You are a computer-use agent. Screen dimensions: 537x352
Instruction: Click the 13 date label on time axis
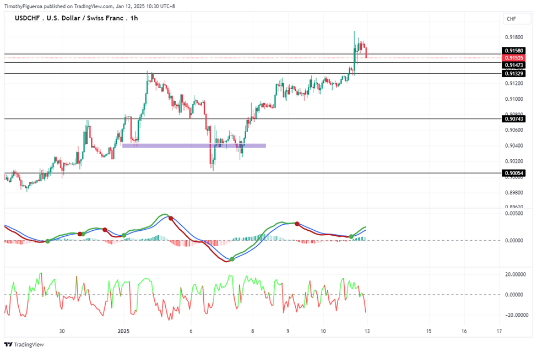coord(367,331)
